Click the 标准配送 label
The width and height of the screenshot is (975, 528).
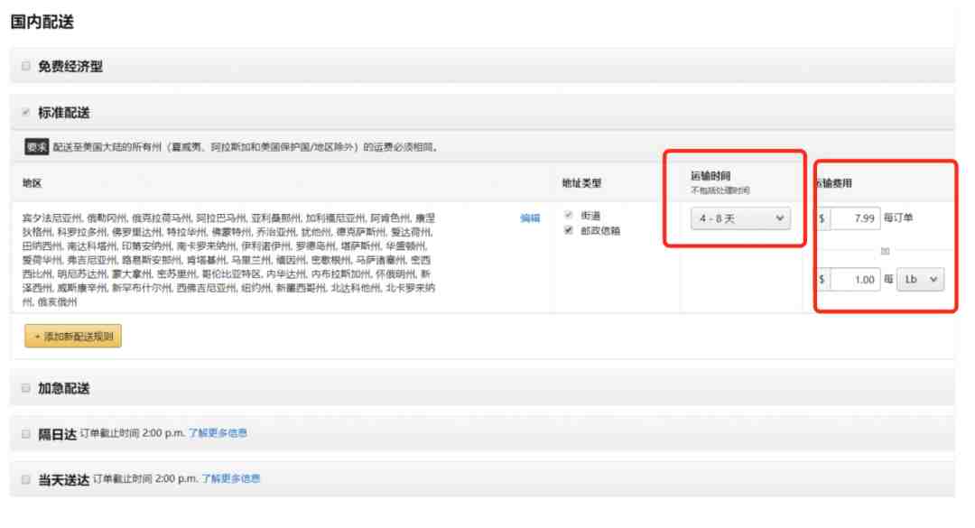coord(64,113)
